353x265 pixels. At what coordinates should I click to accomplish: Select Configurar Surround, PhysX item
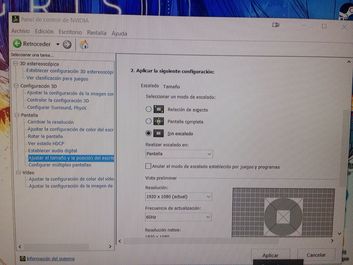click(x=57, y=108)
